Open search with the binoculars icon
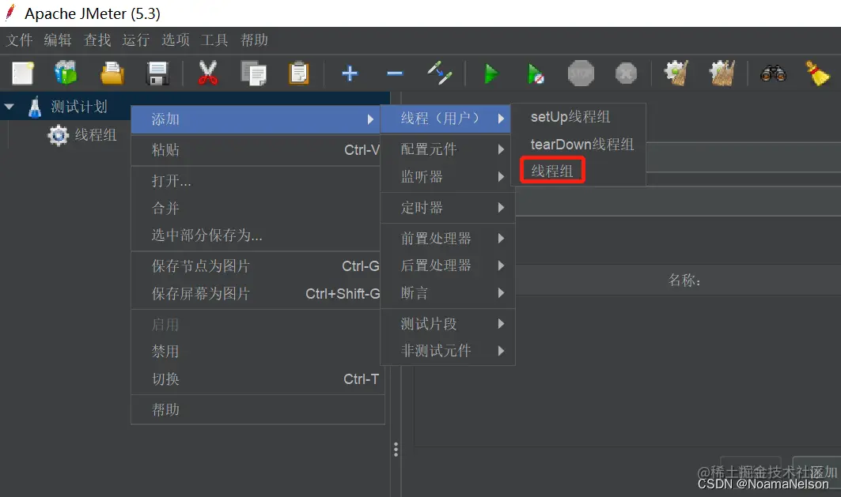841x497 pixels. tap(774, 73)
